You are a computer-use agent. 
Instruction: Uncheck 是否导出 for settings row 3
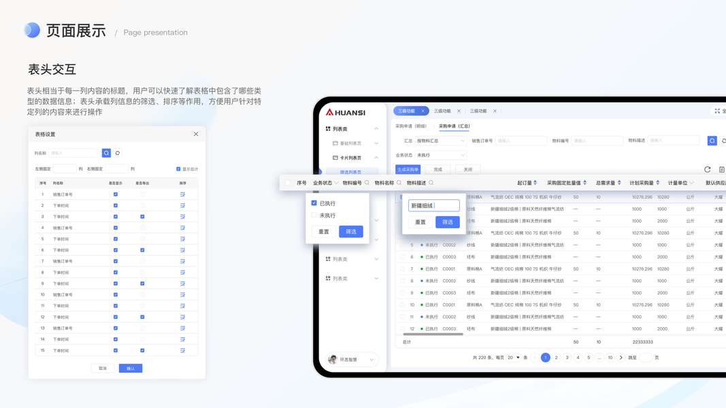[x=142, y=216]
